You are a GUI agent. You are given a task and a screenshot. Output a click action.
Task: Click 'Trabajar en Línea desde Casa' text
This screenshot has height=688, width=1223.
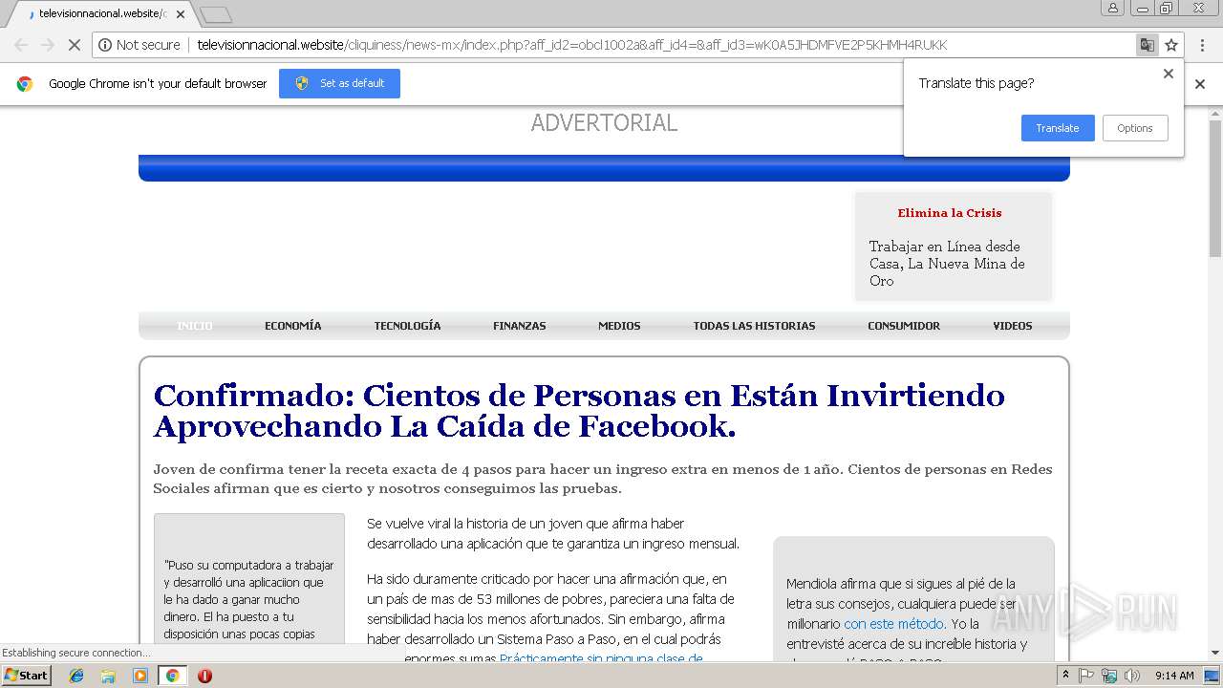tap(947, 263)
